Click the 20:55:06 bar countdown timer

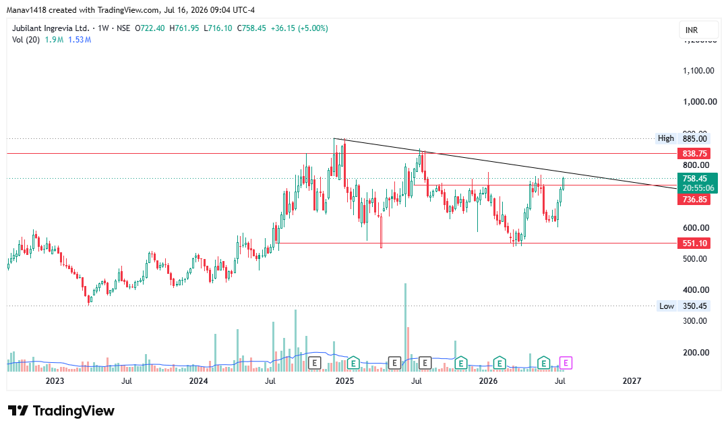[x=698, y=188]
